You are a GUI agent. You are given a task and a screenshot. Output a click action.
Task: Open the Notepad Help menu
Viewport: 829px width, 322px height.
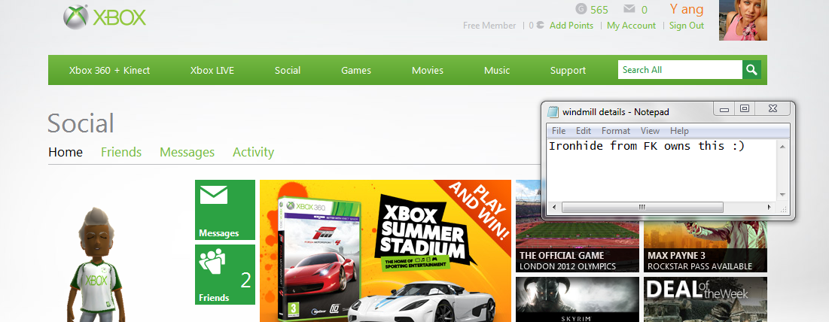point(679,130)
